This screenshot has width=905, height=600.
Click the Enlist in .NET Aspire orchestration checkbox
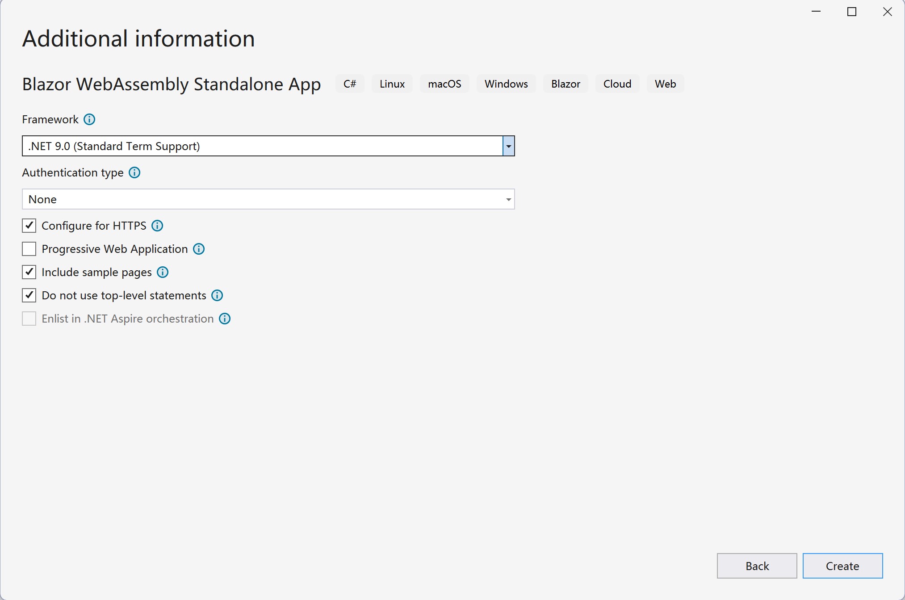(29, 319)
